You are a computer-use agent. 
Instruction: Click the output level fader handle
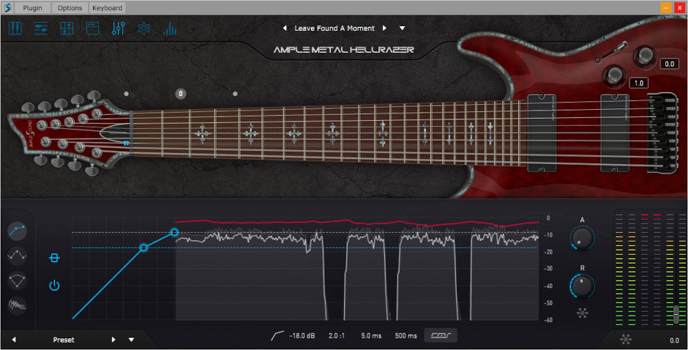[x=676, y=314]
